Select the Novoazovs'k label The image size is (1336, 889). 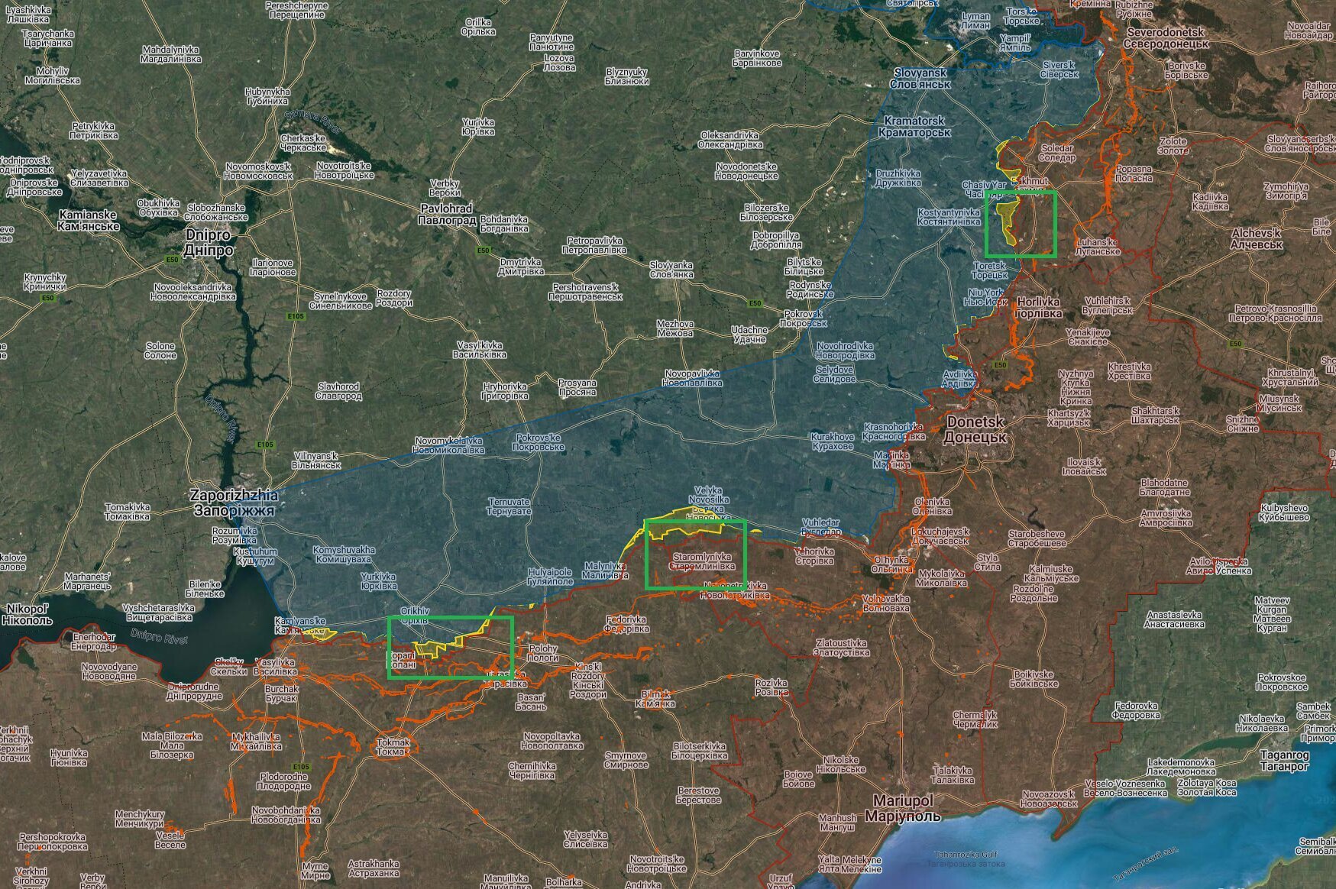[x=1049, y=799]
